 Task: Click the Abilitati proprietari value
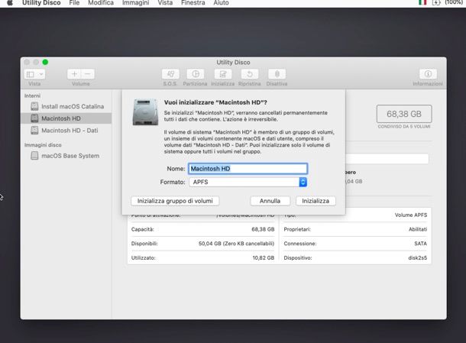point(418,229)
